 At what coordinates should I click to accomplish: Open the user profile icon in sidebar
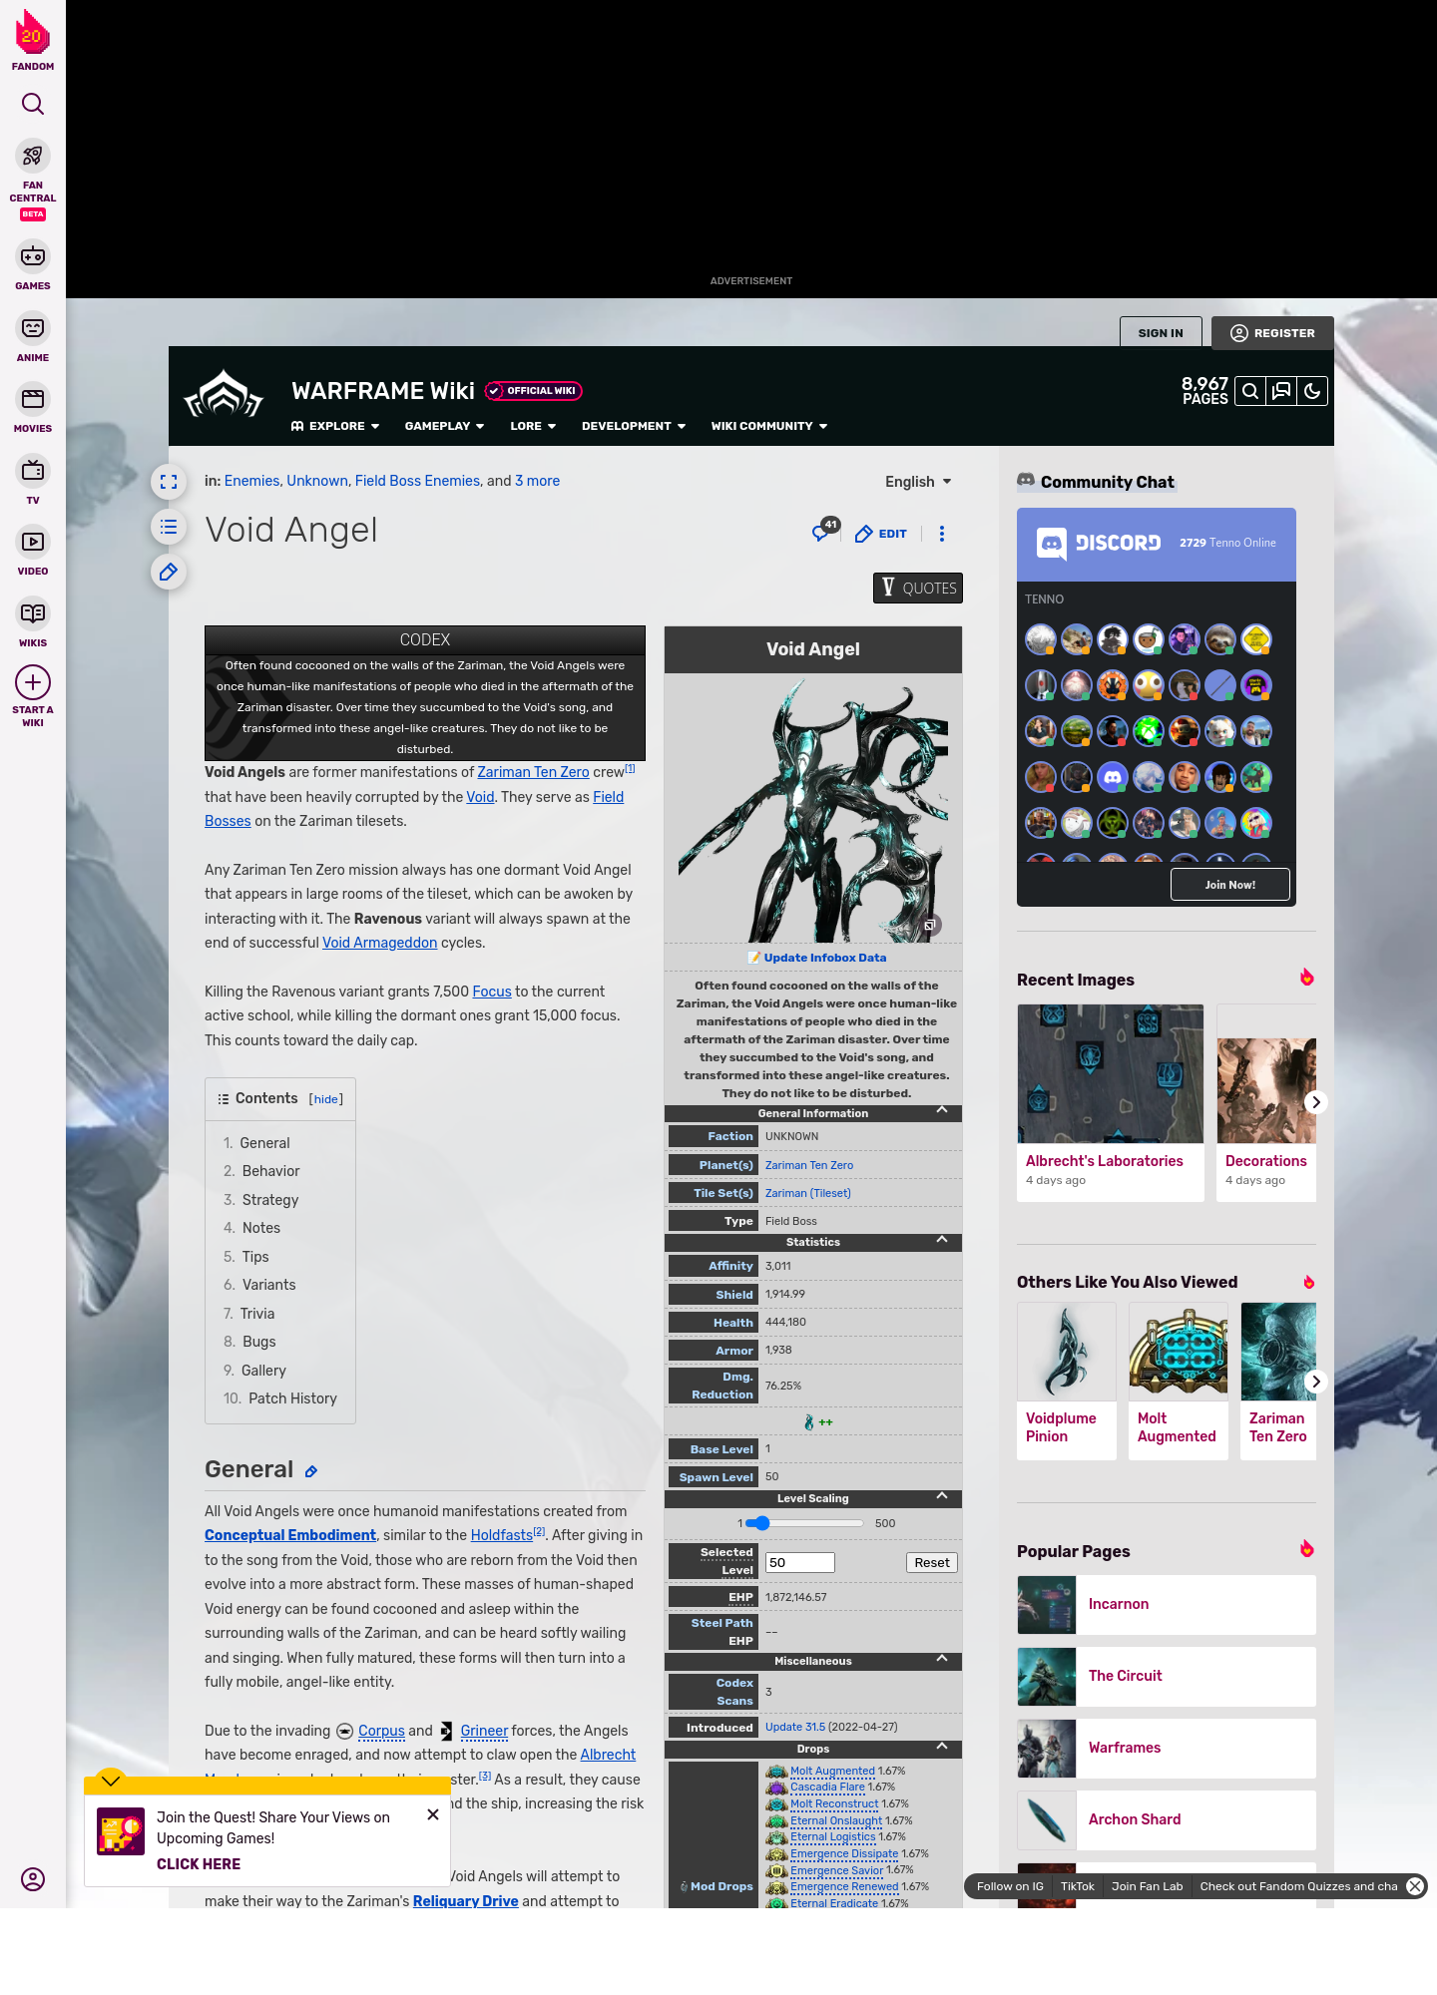[33, 1879]
